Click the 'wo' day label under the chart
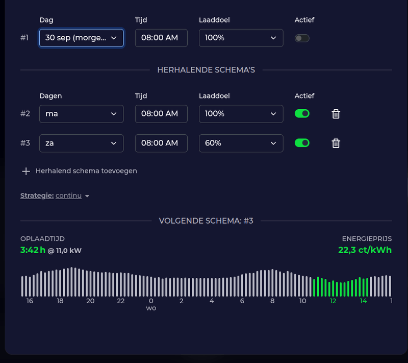This screenshot has width=408, height=363. [151, 308]
